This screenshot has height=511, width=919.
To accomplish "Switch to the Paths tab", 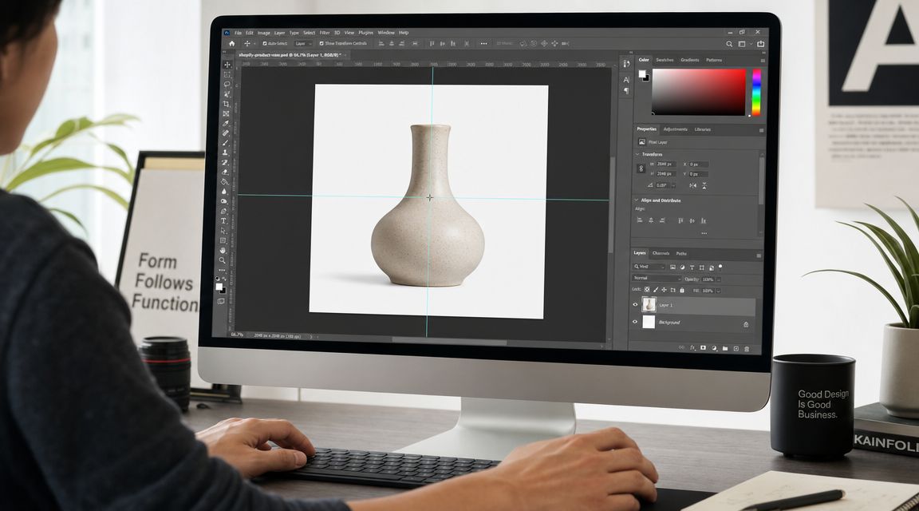I will tap(681, 253).
